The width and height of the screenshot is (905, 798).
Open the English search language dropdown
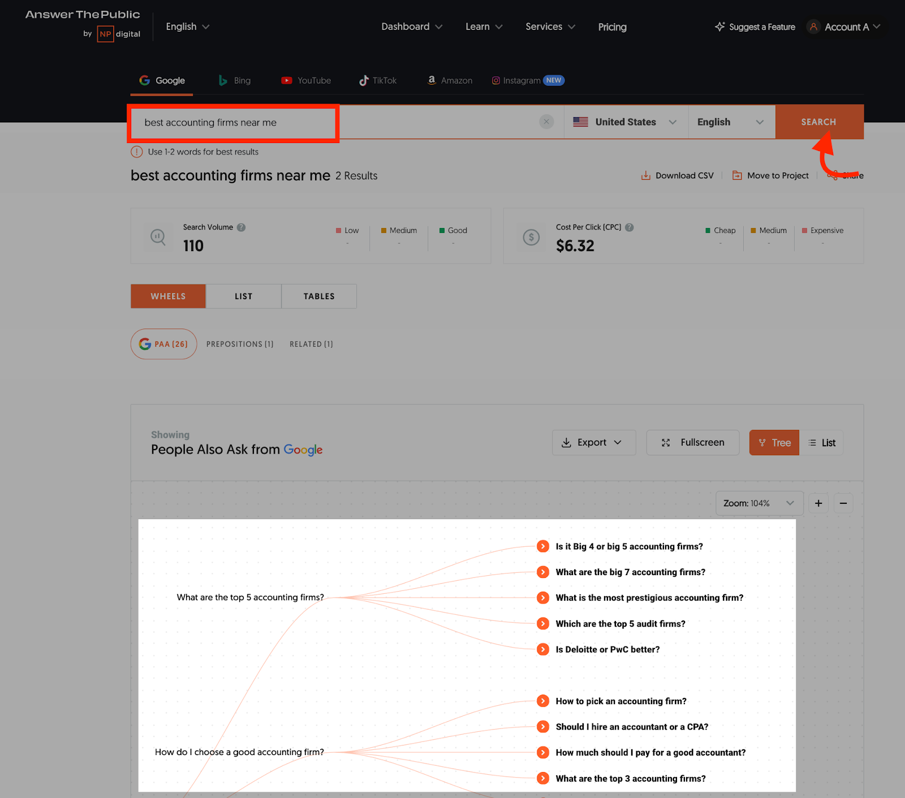pyautogui.click(x=731, y=122)
